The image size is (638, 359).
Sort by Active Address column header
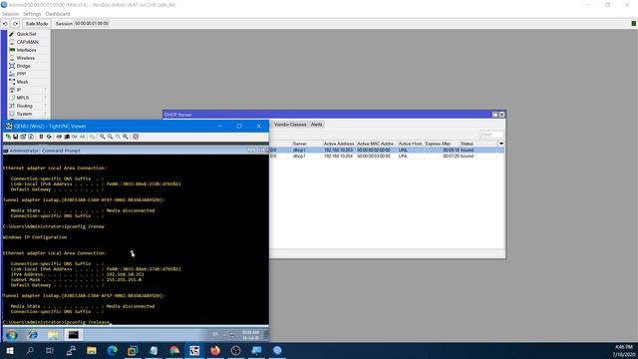point(339,144)
